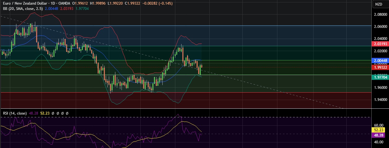389x148 pixels.
Task: Click the purple 48.28 RSI axis label
Action: tap(379, 135)
